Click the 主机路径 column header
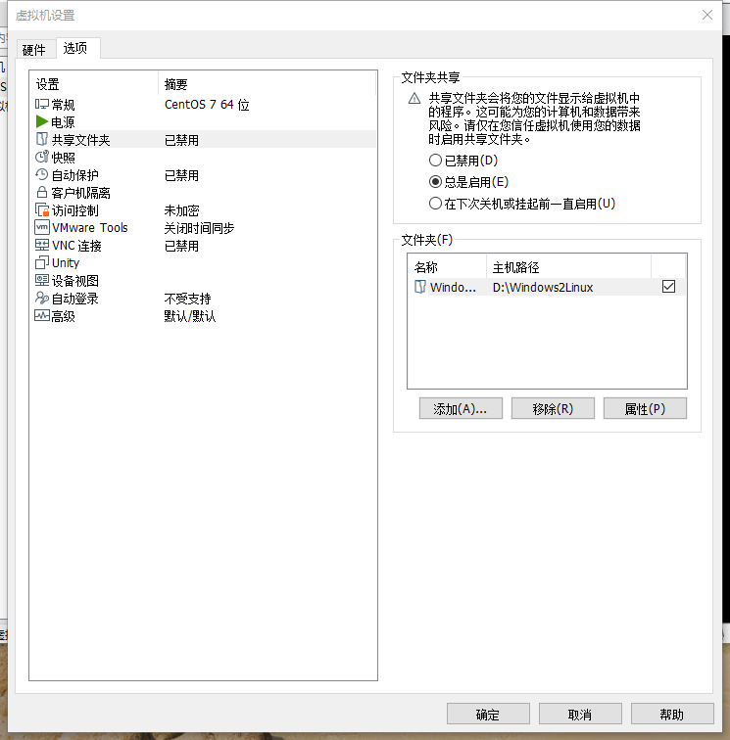 point(568,267)
